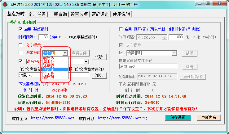229x134 pixels.
Task: Click the 中断声音 button
Action: [209, 117]
